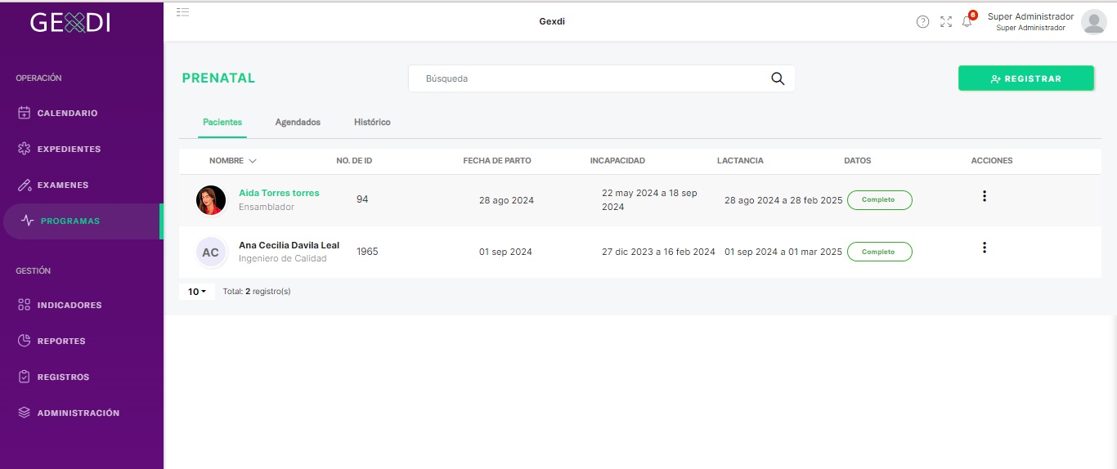Open the help question mark icon

(922, 22)
